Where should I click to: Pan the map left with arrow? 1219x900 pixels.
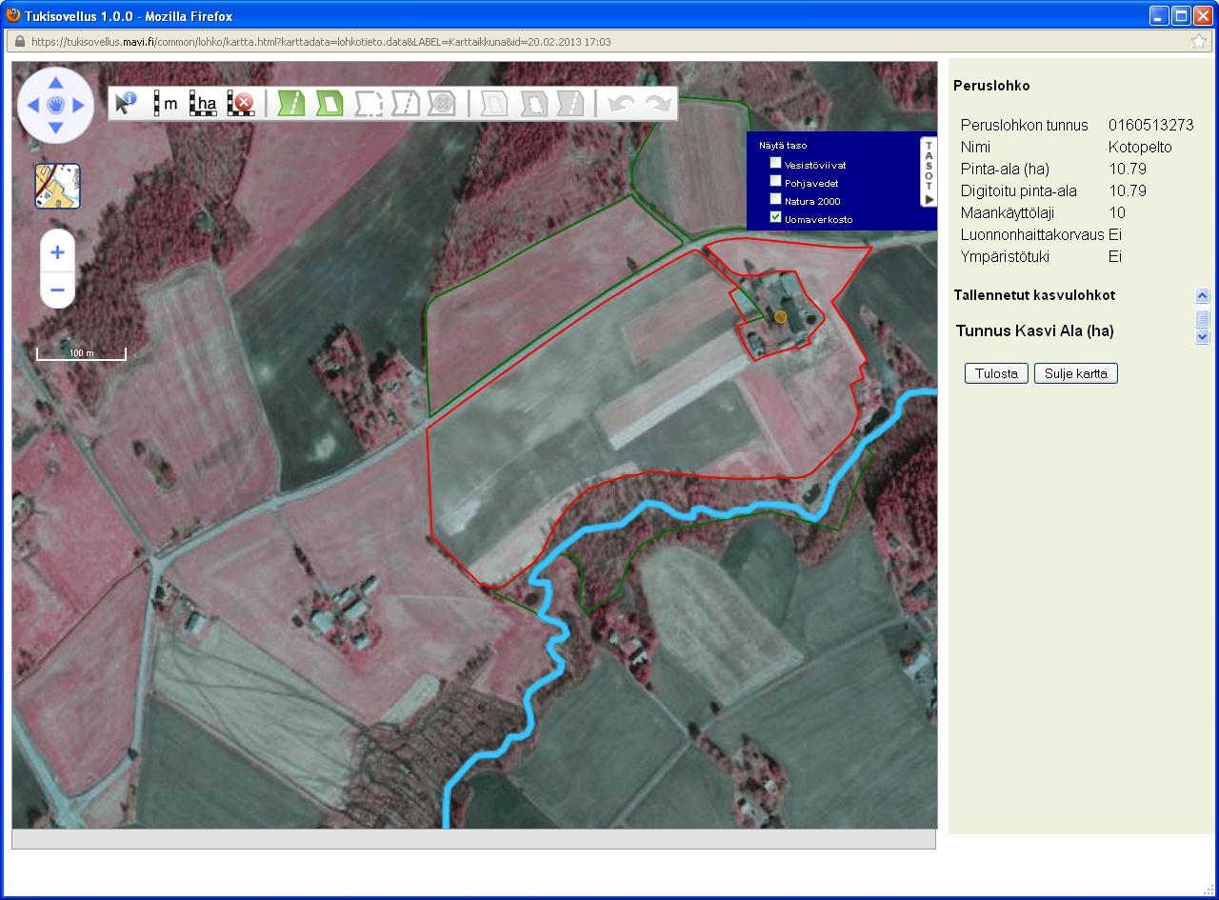[x=32, y=105]
